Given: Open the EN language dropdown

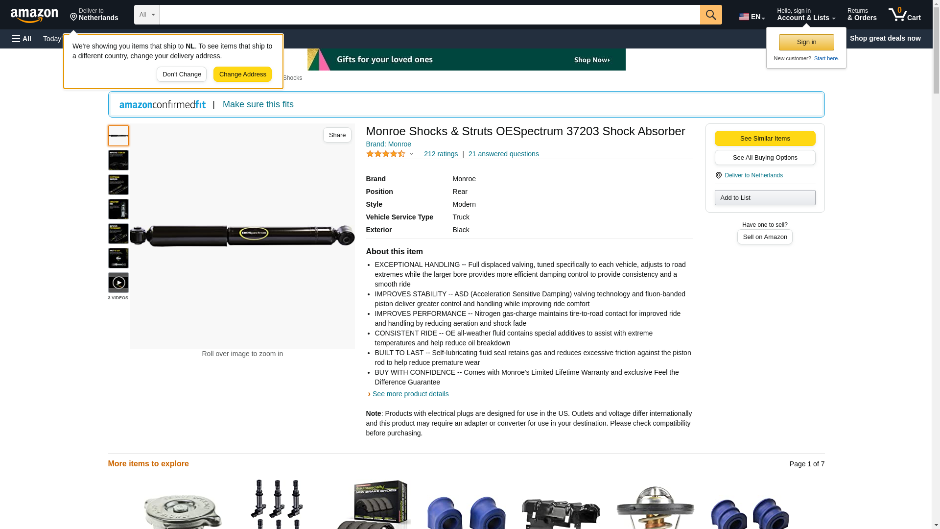Looking at the screenshot, I should [x=752, y=17].
